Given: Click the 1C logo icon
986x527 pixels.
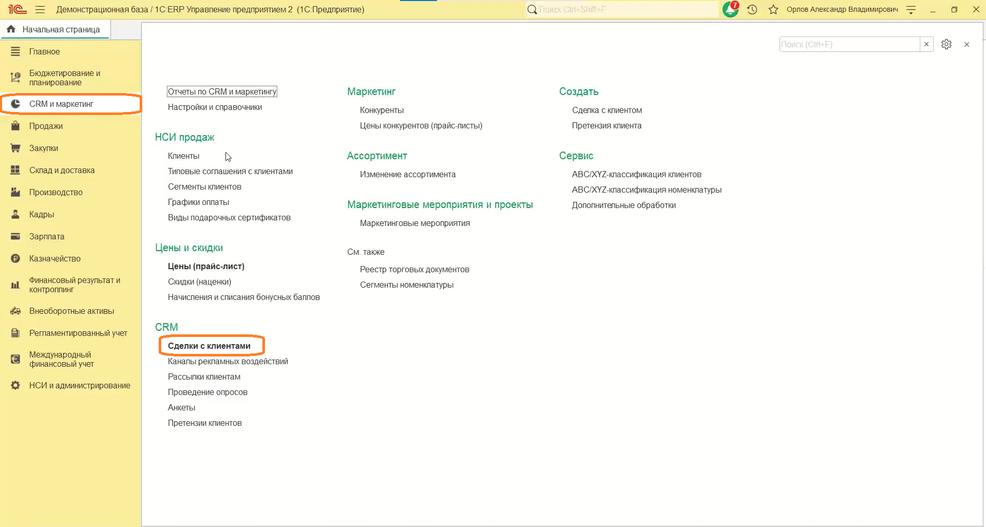Looking at the screenshot, I should [x=17, y=9].
